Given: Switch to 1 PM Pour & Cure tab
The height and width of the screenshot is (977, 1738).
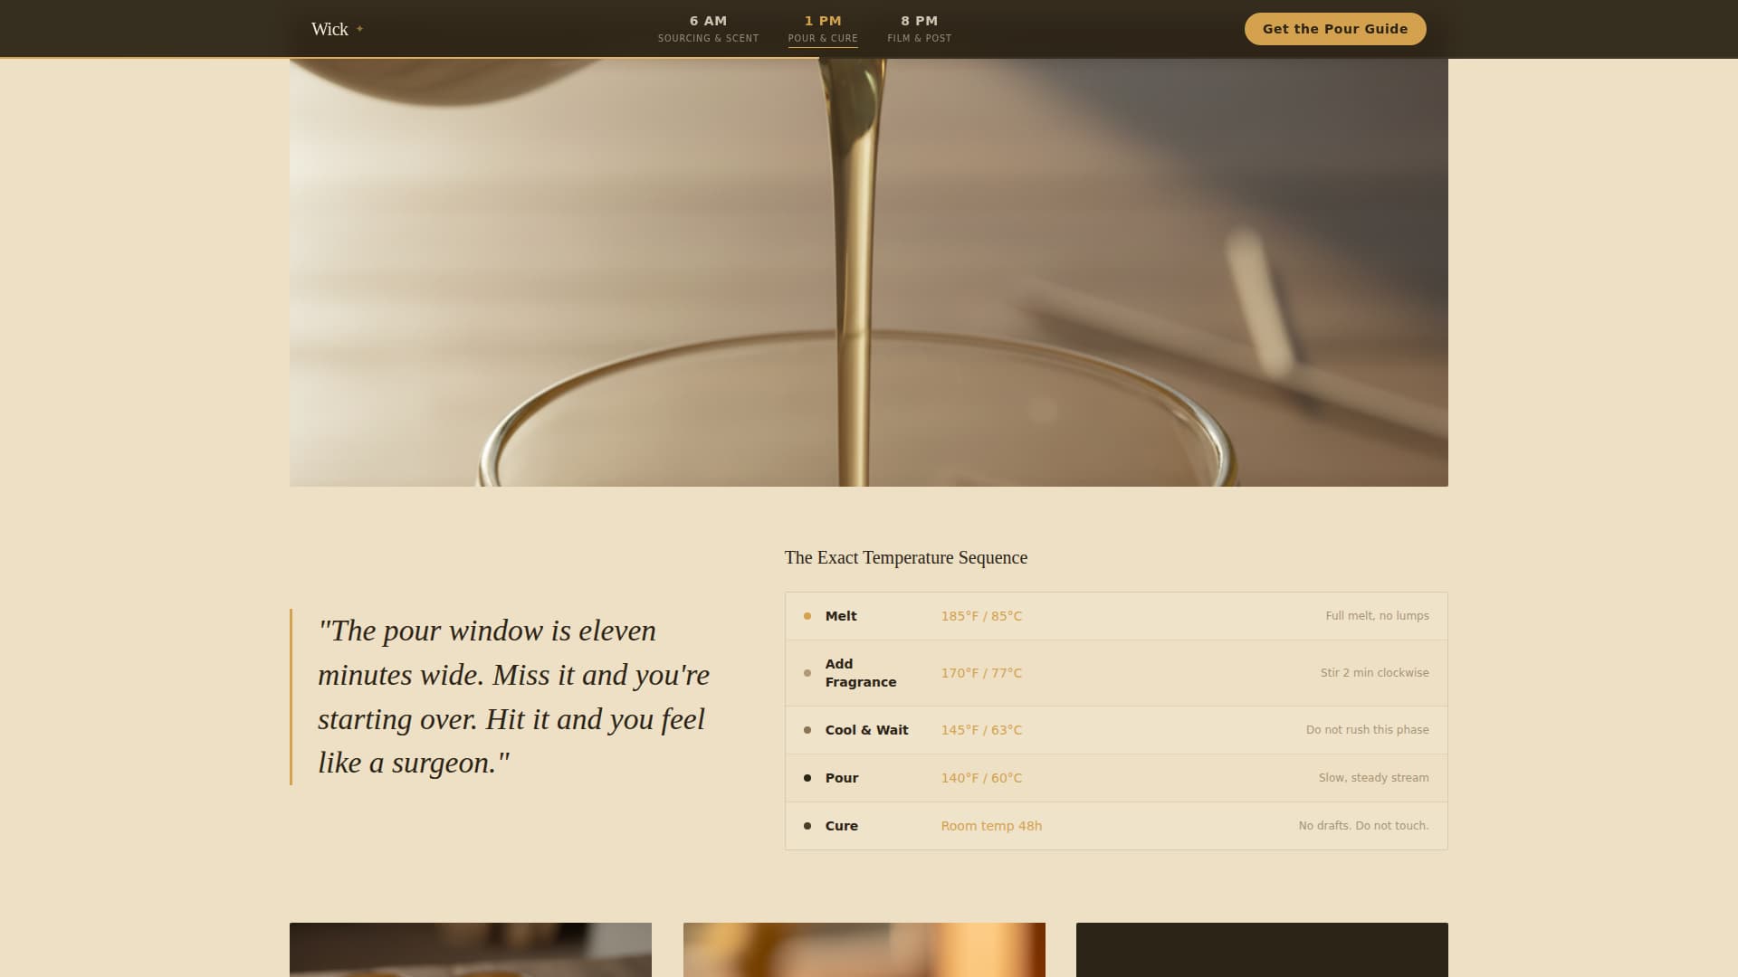Looking at the screenshot, I should 822,29.
